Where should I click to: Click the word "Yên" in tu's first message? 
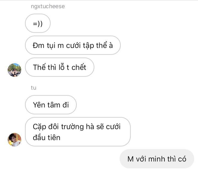(39, 105)
